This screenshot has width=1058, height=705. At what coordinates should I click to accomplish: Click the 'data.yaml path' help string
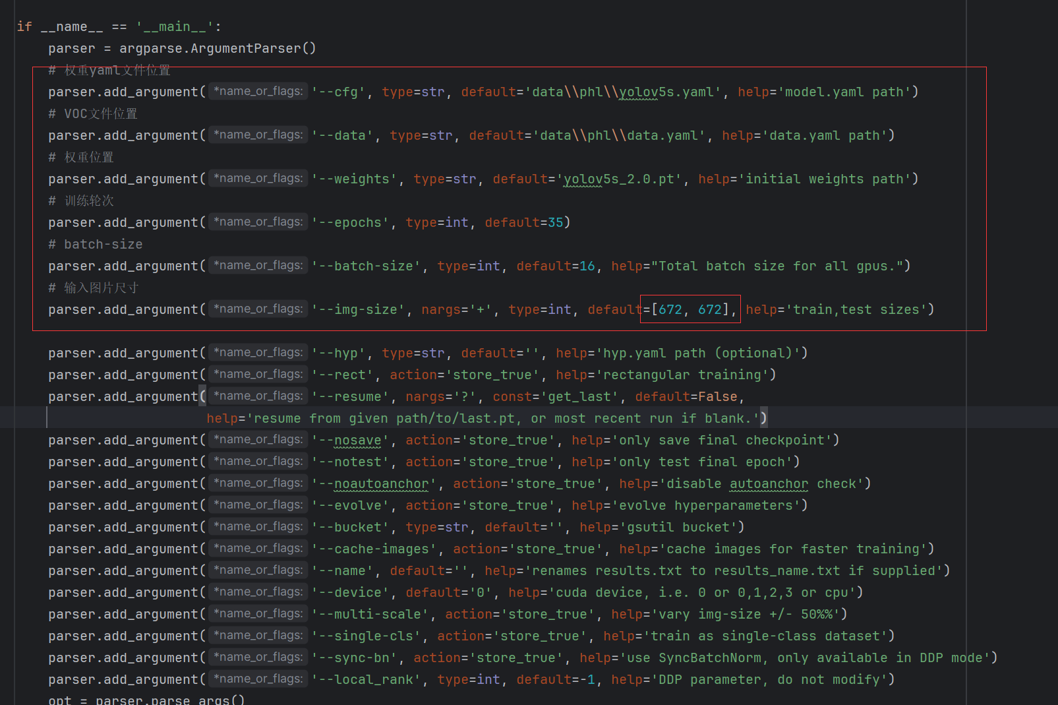tap(825, 135)
